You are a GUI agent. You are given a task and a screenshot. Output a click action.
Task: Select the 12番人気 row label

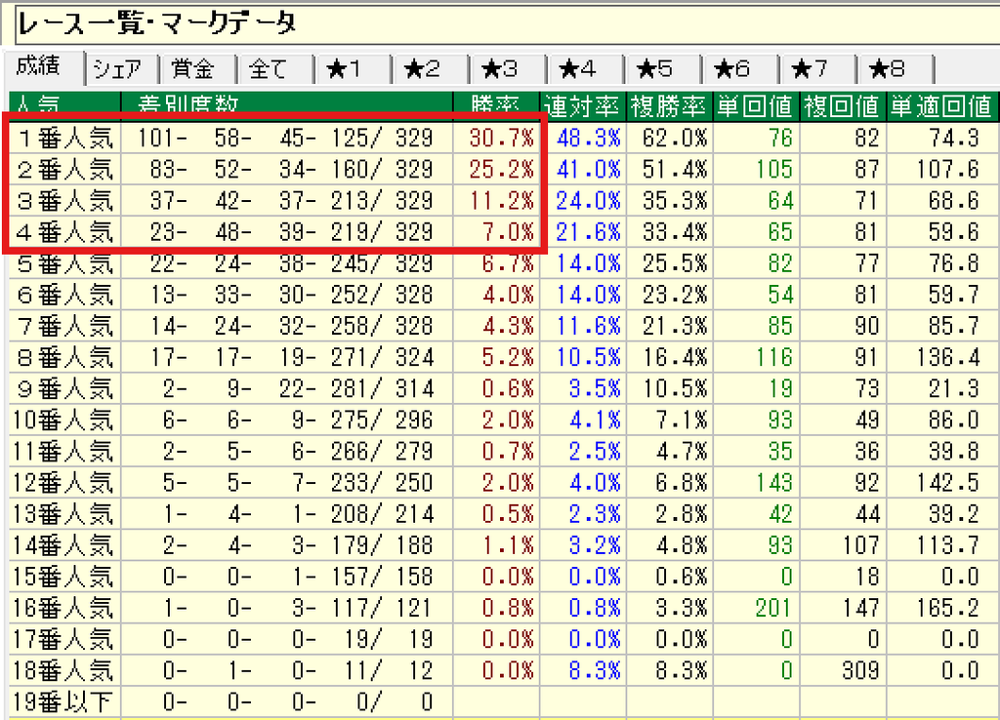pyautogui.click(x=64, y=482)
